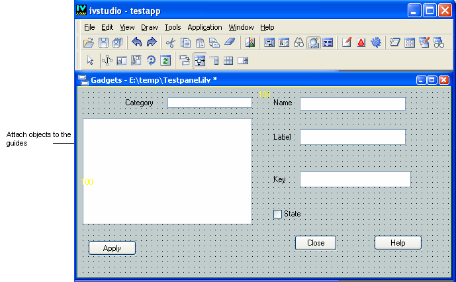Click the Help button in panel
Screen dimensions: 456x282
[398, 243]
